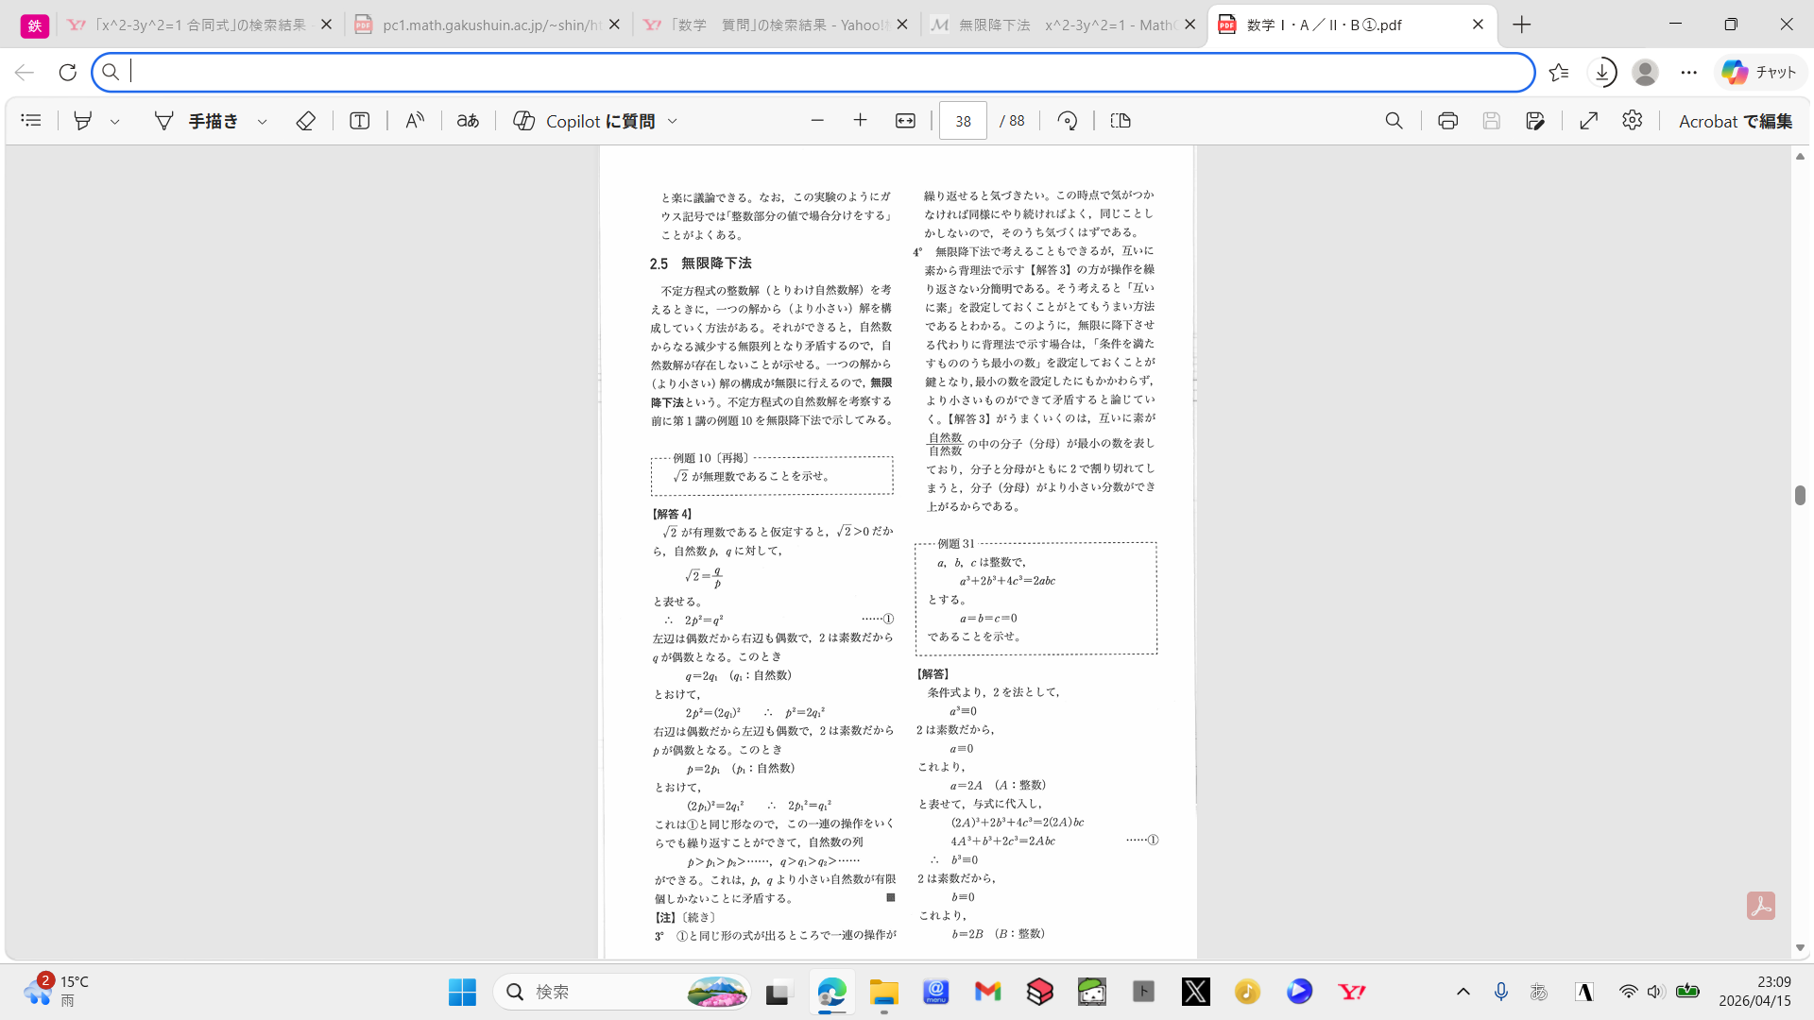Open the Yahoo 数学 質問 search results tab
1814x1020 pixels.
[775, 24]
